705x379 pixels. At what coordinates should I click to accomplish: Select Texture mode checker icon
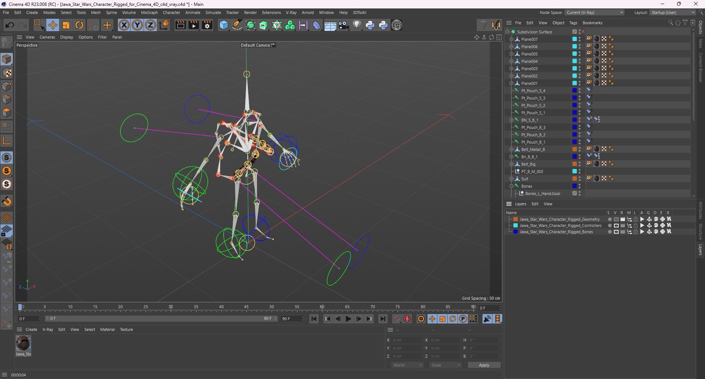7,73
